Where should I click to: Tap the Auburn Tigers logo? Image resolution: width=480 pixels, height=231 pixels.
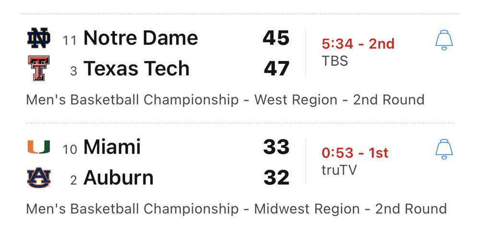click(x=38, y=178)
